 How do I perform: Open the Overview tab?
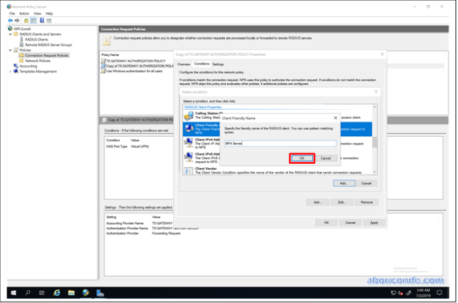[x=183, y=64]
